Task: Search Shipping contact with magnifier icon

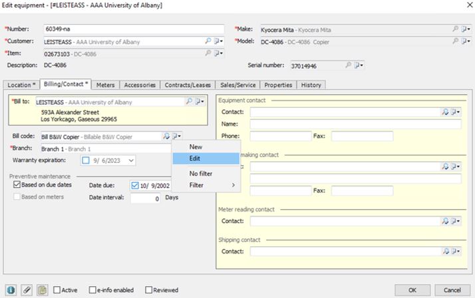Action: point(445,251)
